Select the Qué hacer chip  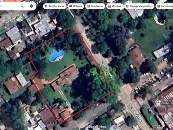(x=95, y=6)
